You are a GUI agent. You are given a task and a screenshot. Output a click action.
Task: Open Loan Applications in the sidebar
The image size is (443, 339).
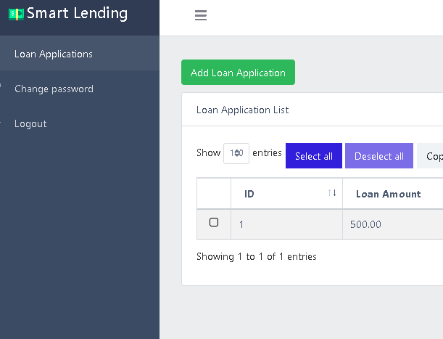coord(54,54)
